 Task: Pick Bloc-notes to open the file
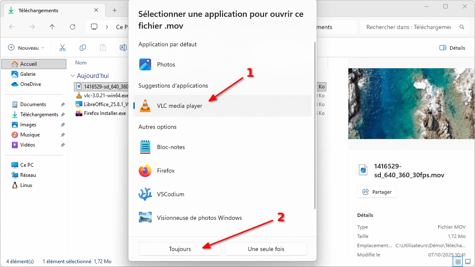pyautogui.click(x=171, y=147)
